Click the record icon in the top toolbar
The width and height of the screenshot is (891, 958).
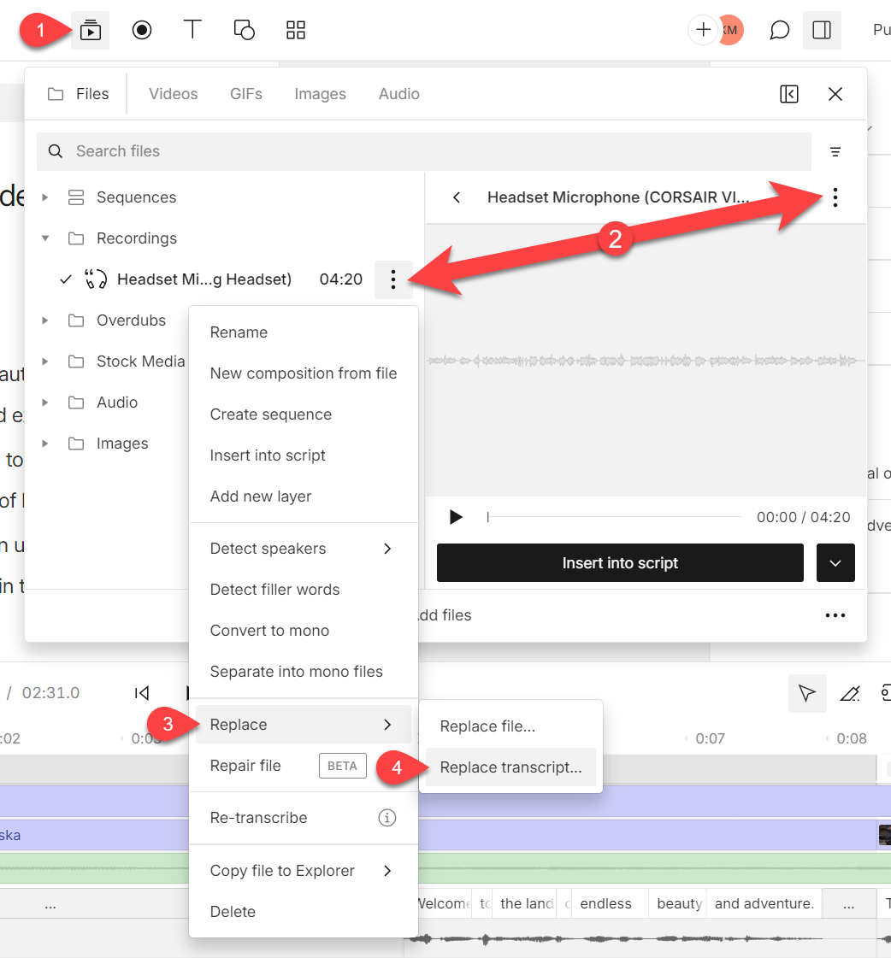click(141, 29)
